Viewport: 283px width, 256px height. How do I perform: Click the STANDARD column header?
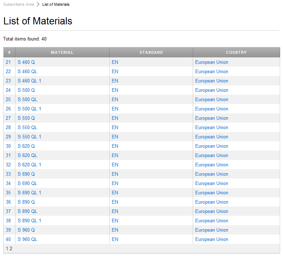pyautogui.click(x=151, y=52)
